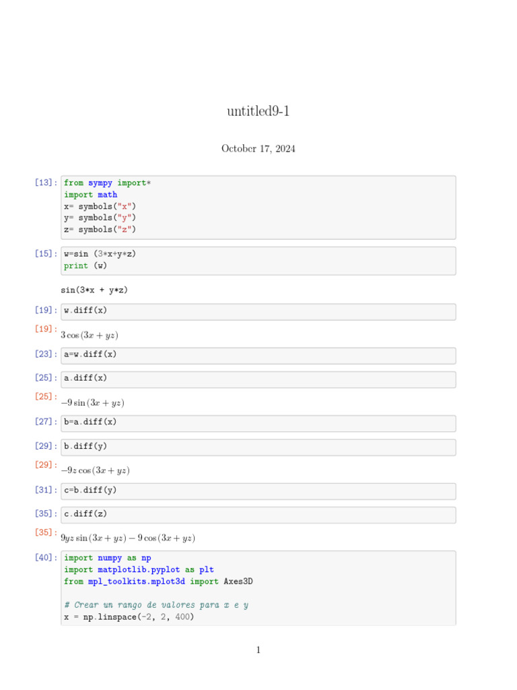This screenshot has width=517, height=690.
Task: Click the blue input prompt [19]
Action: pos(46,310)
